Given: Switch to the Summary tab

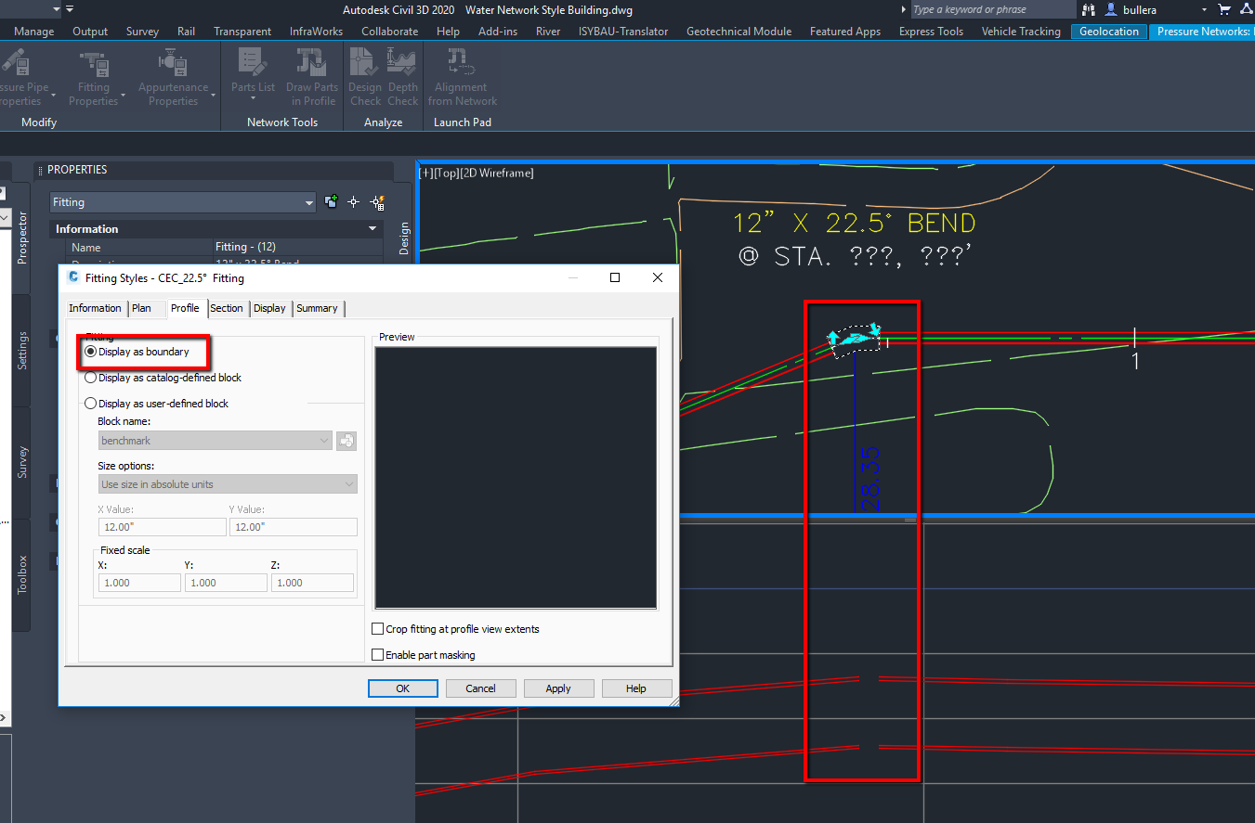Looking at the screenshot, I should coord(318,308).
